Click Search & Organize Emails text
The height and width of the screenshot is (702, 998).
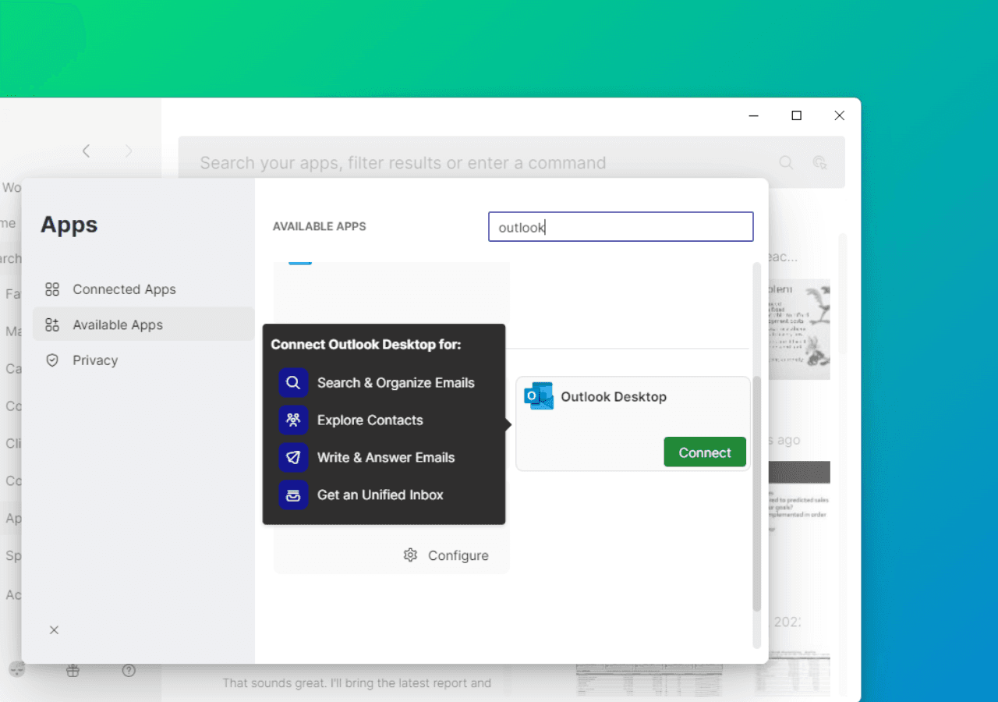tap(396, 383)
